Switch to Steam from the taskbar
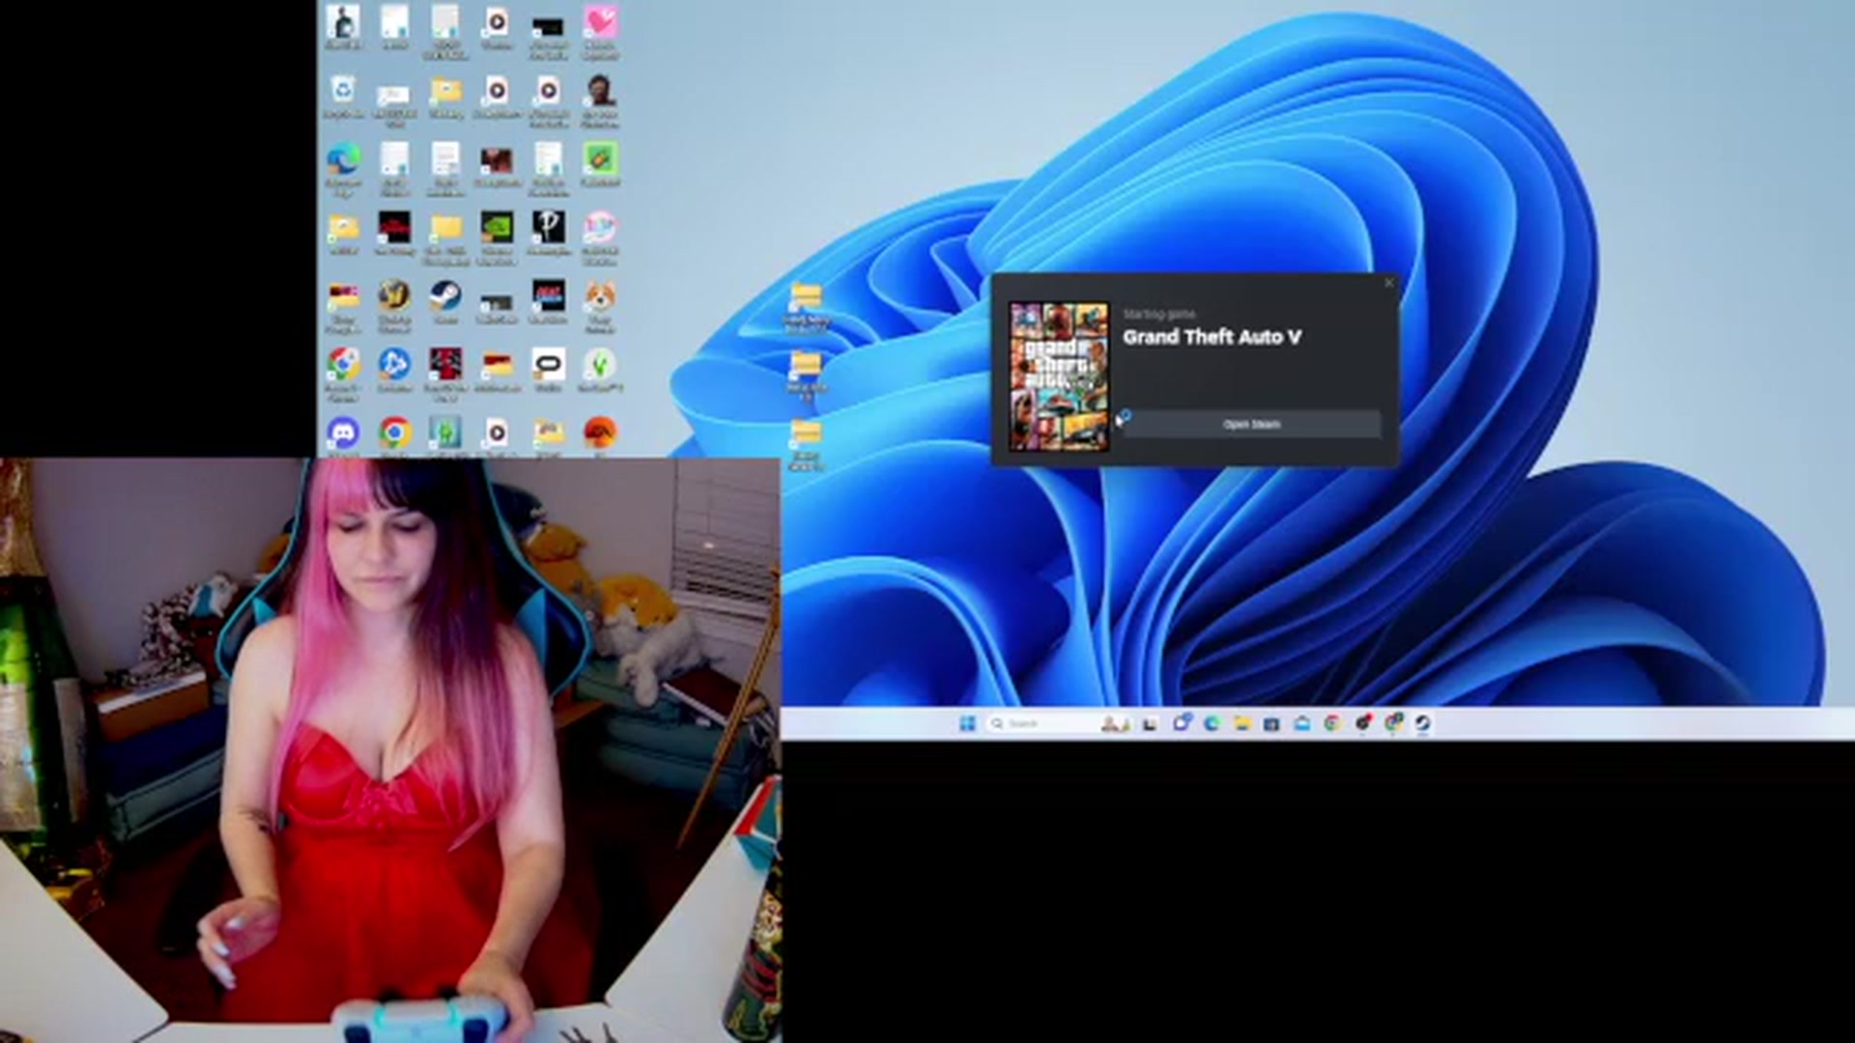1855x1043 pixels. (1423, 723)
